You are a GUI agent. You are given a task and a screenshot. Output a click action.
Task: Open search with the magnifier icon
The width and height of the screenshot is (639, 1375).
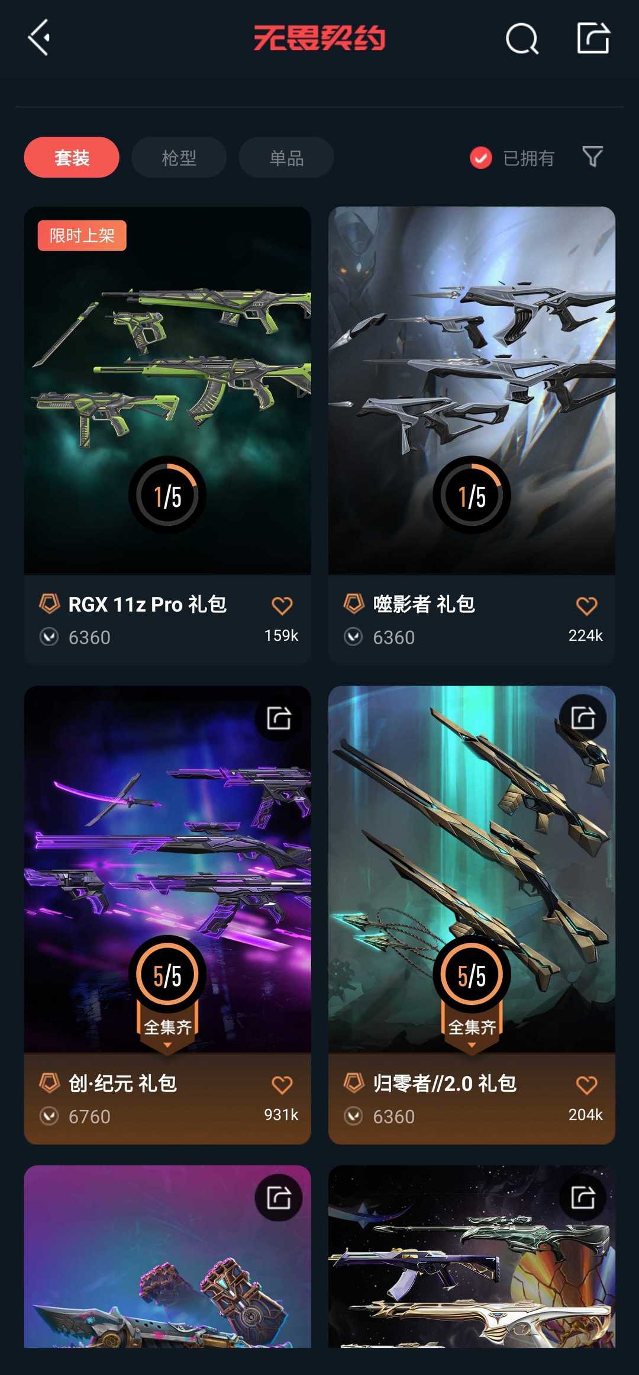pos(522,39)
